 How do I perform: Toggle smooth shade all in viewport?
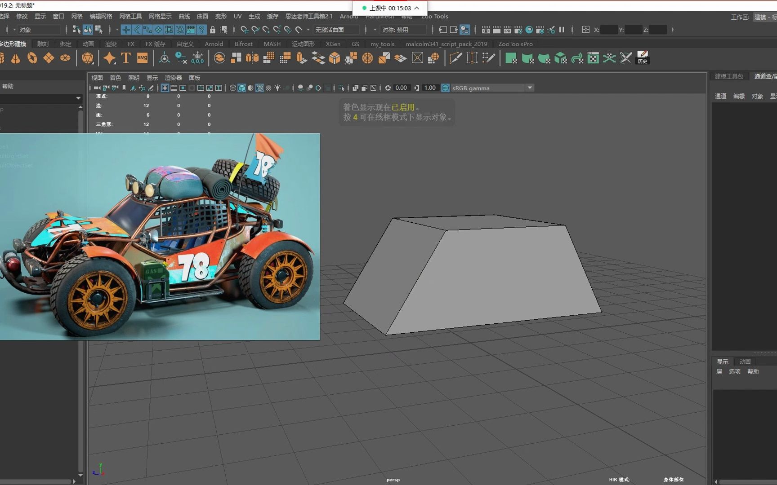242,88
